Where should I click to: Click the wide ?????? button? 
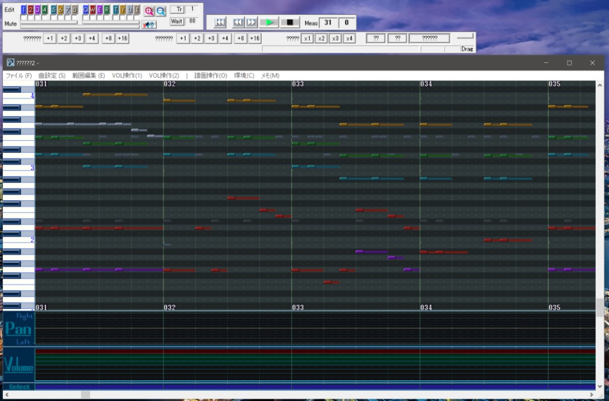click(x=429, y=38)
